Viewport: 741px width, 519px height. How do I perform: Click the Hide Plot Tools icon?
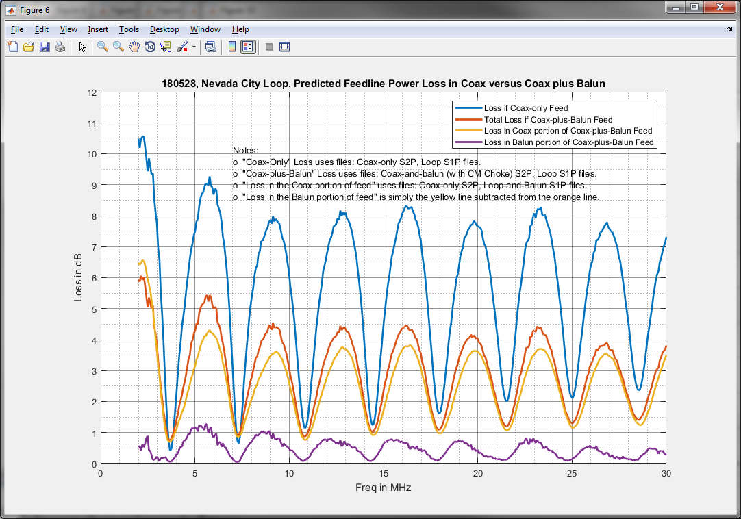coord(269,47)
